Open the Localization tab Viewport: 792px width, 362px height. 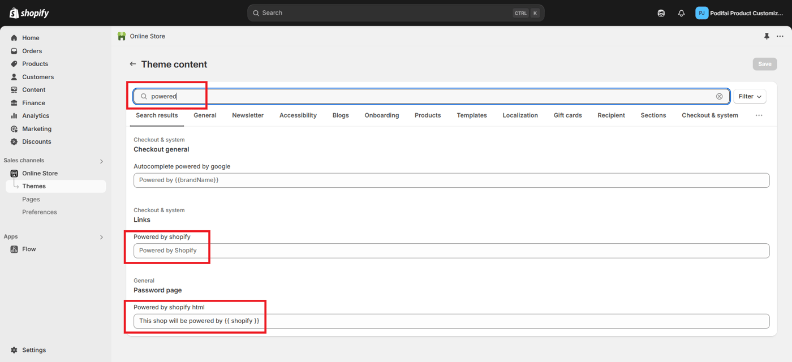[x=520, y=115]
